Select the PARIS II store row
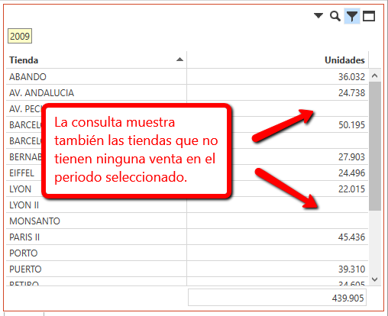 click(187, 237)
